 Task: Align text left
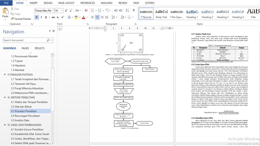coord(93,17)
